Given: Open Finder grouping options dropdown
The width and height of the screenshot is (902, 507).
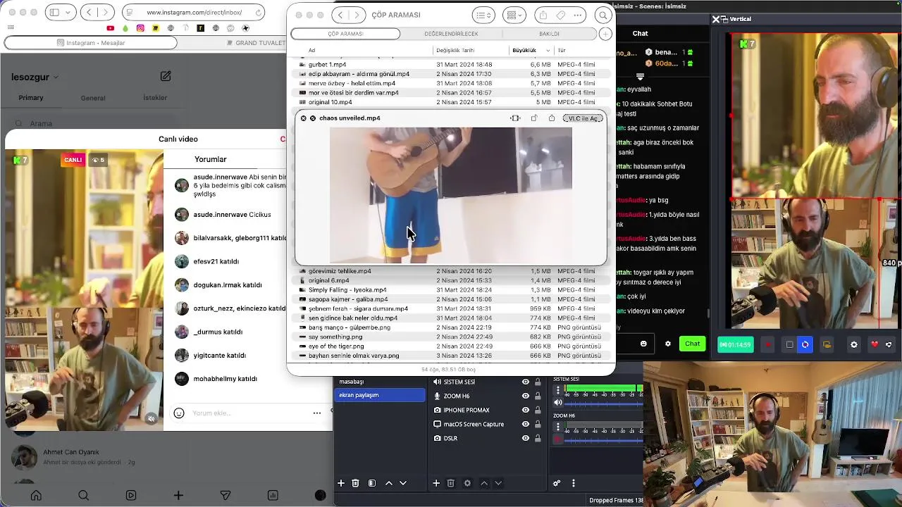Looking at the screenshot, I should (515, 15).
